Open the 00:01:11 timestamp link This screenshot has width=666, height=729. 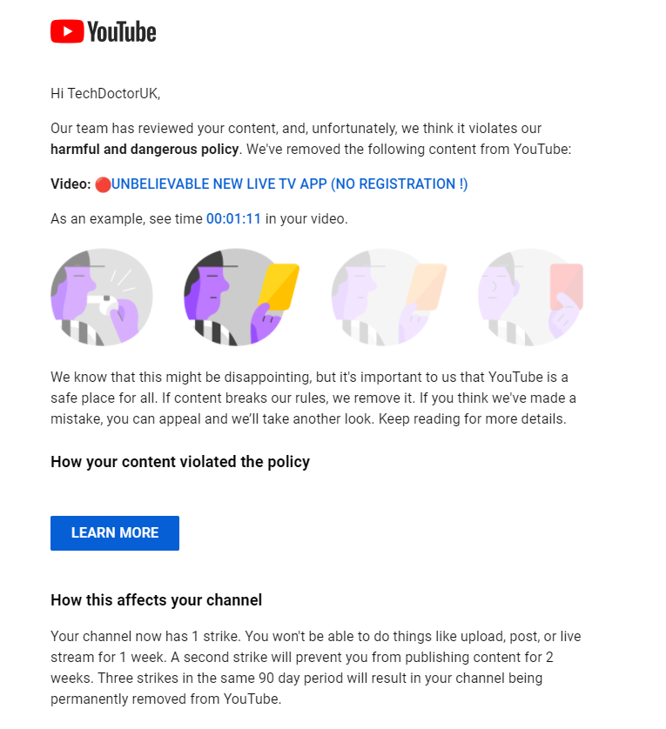click(233, 218)
